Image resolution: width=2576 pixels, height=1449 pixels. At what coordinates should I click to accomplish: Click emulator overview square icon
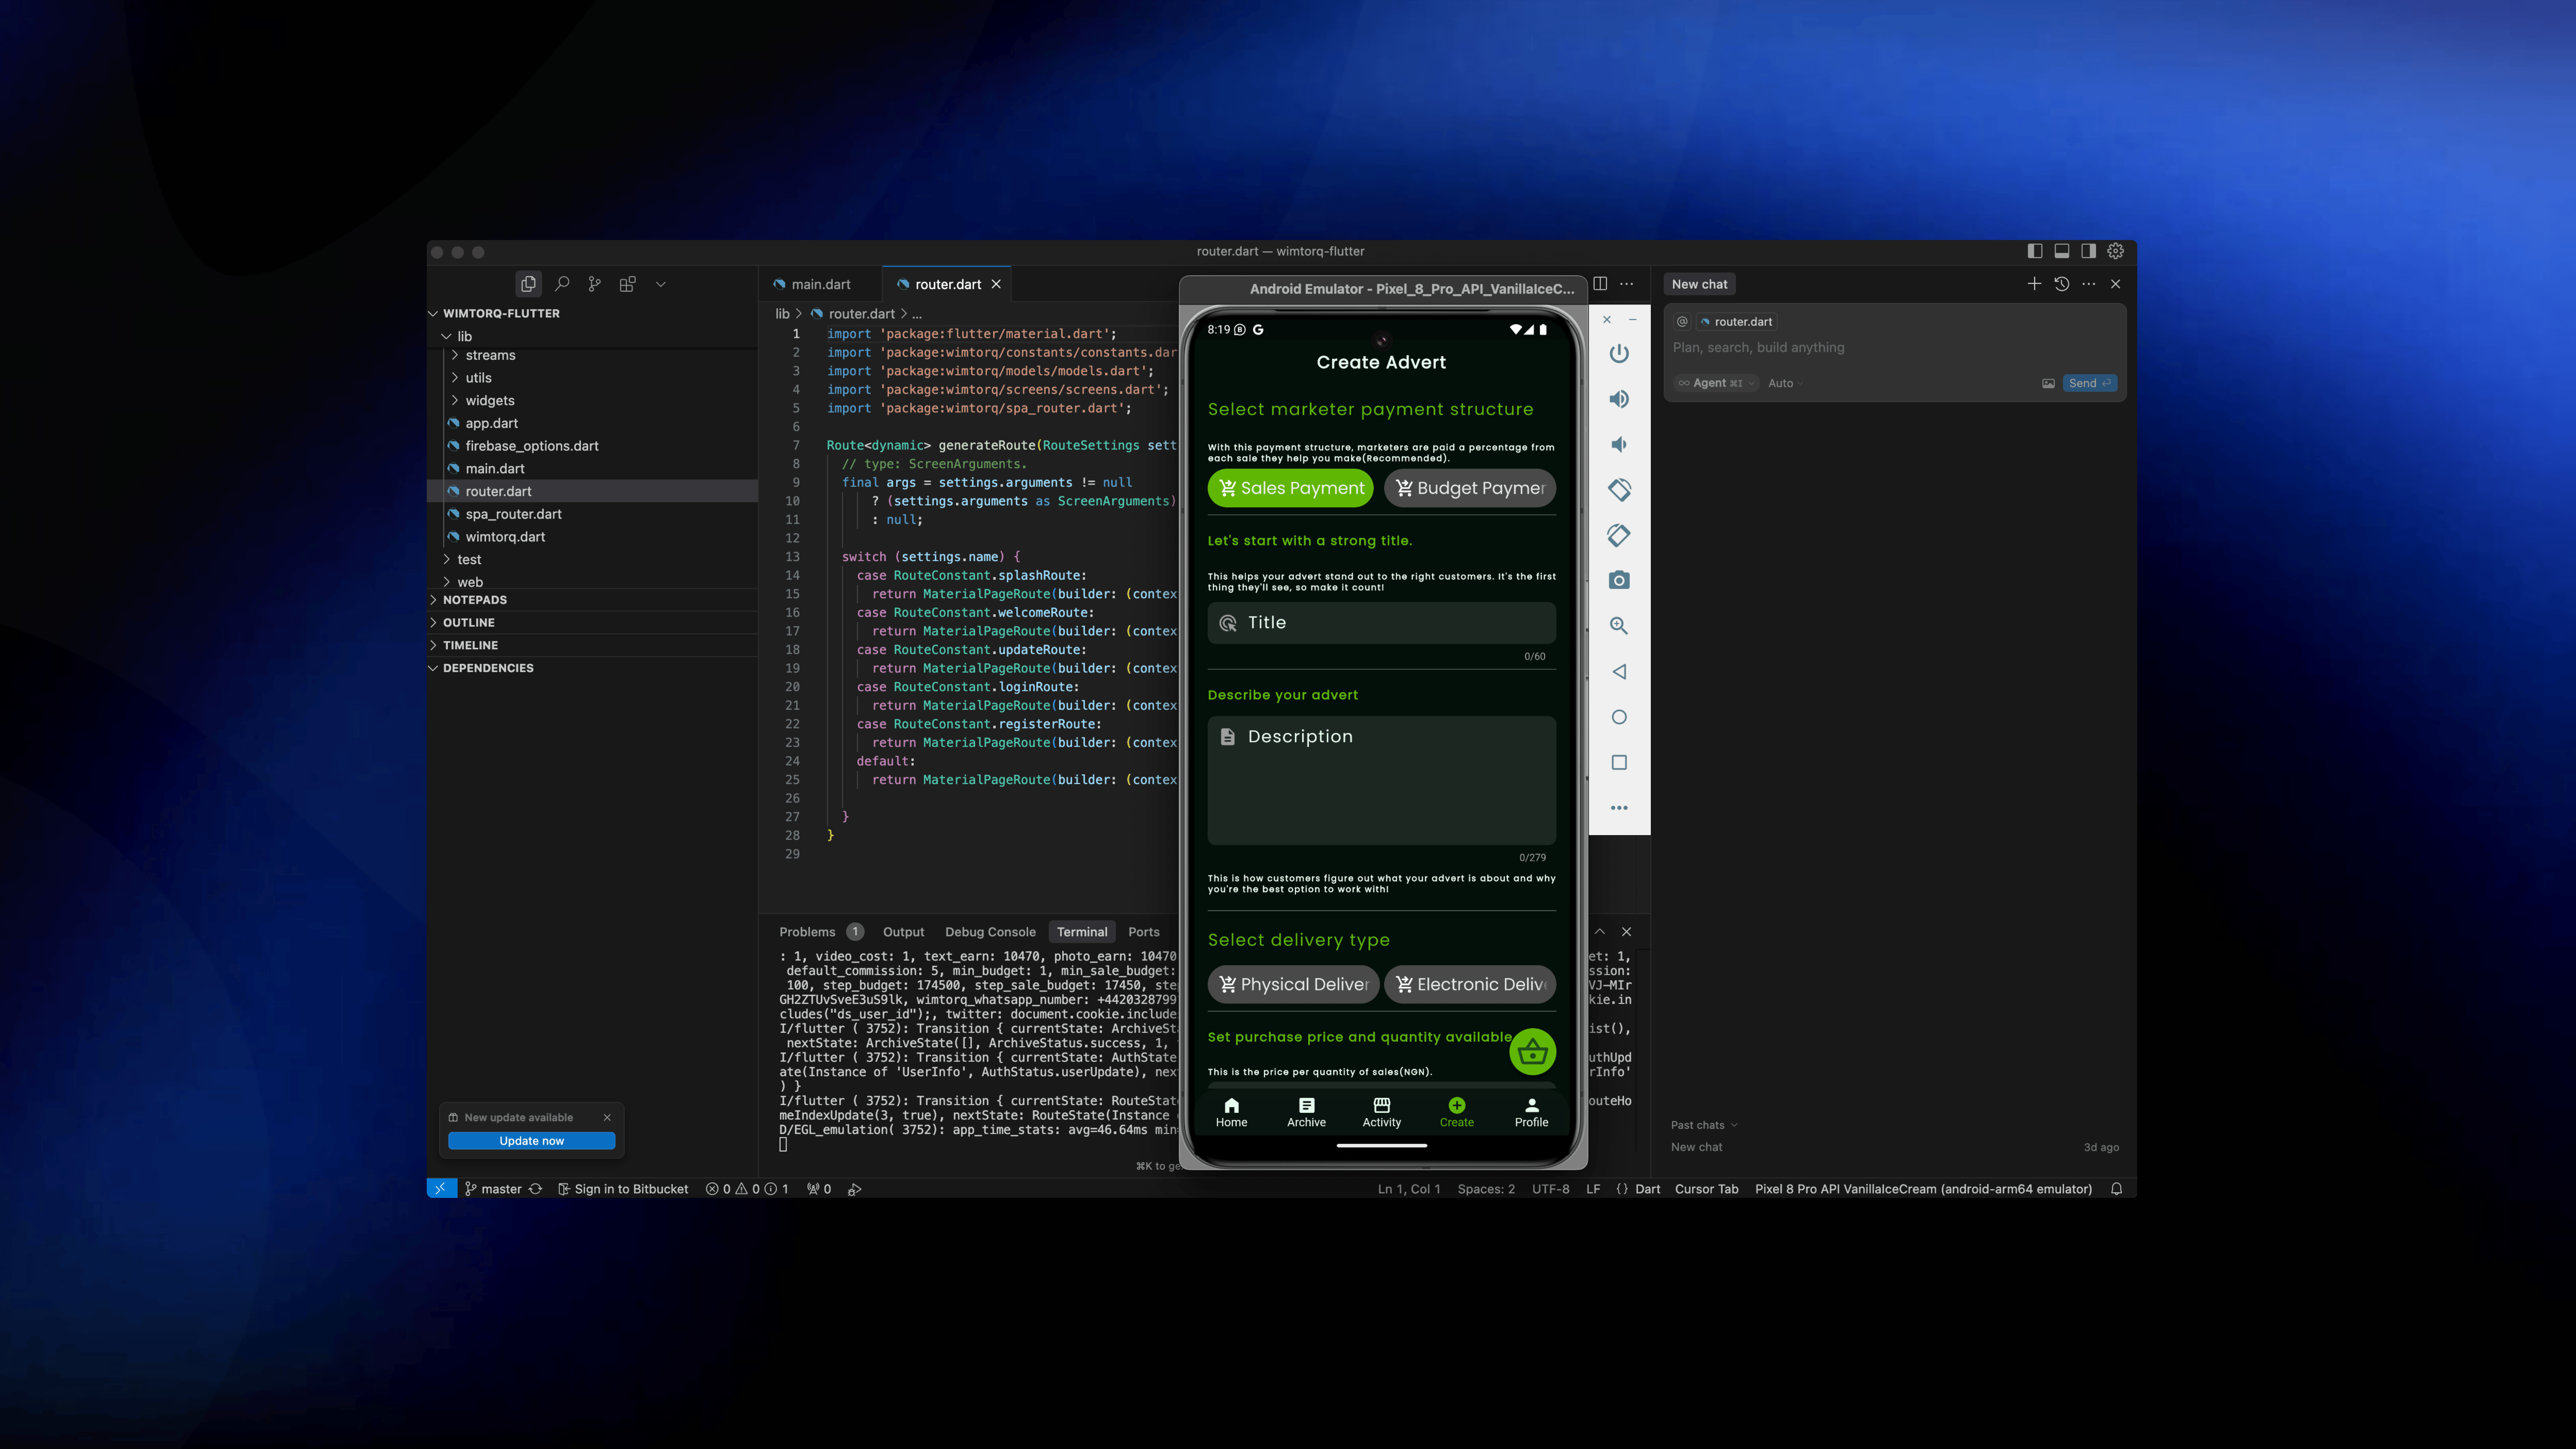1619,762
